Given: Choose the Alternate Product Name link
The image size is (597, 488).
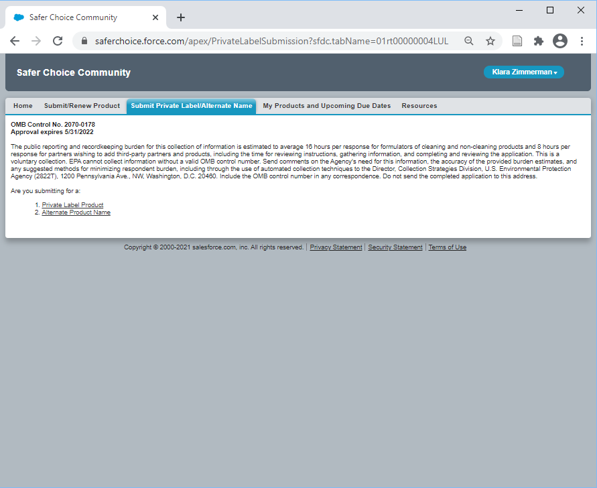Looking at the screenshot, I should [76, 212].
